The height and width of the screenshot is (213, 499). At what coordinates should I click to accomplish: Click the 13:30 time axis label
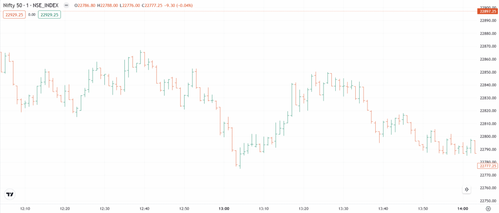click(343, 209)
